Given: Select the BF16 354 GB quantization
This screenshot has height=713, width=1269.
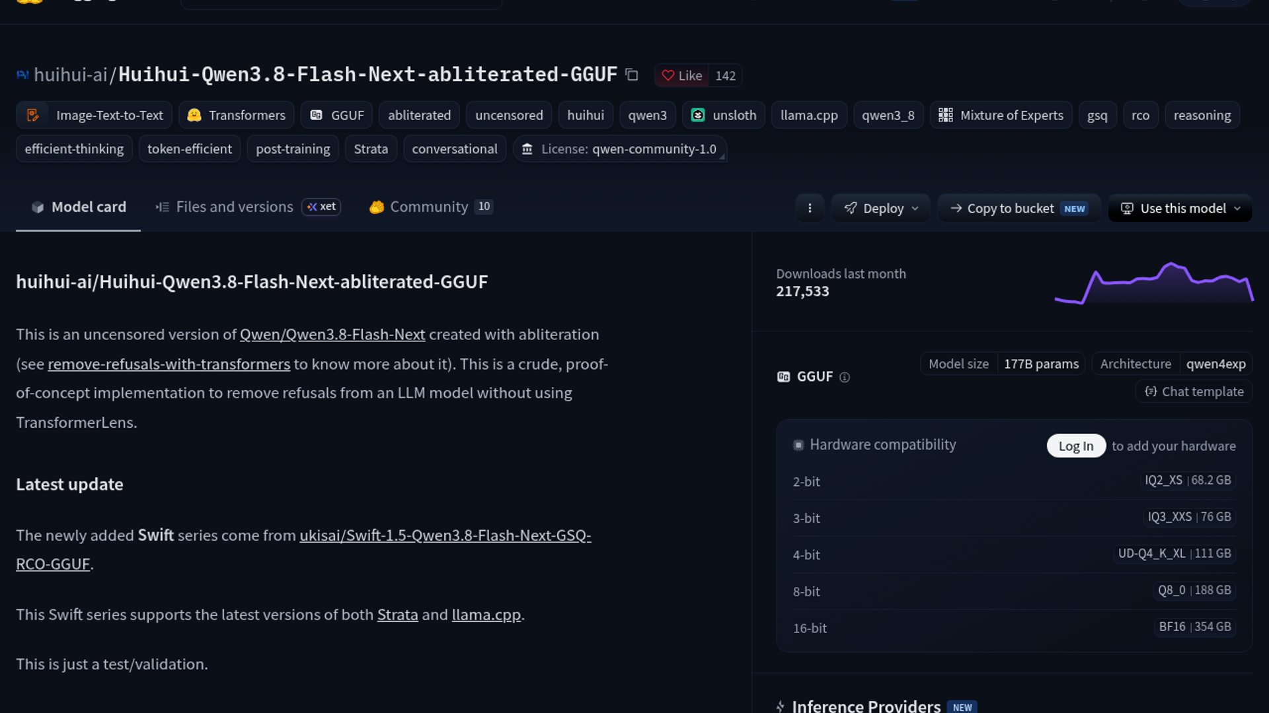Looking at the screenshot, I should tap(1195, 627).
